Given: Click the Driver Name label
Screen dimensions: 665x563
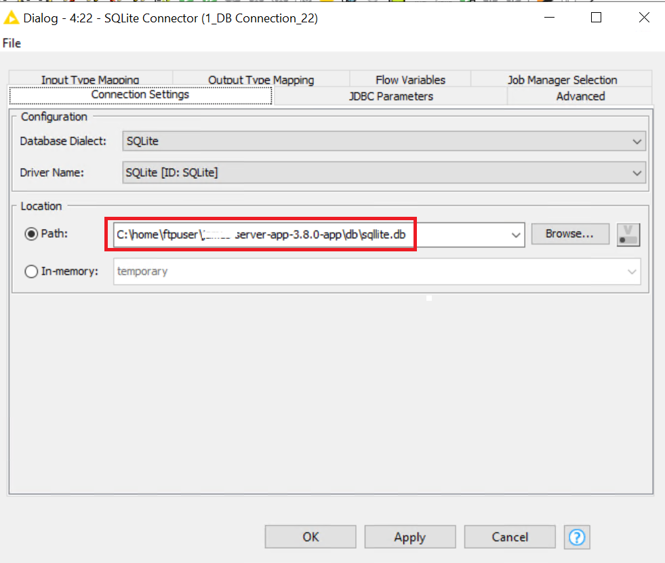Looking at the screenshot, I should click(52, 173).
